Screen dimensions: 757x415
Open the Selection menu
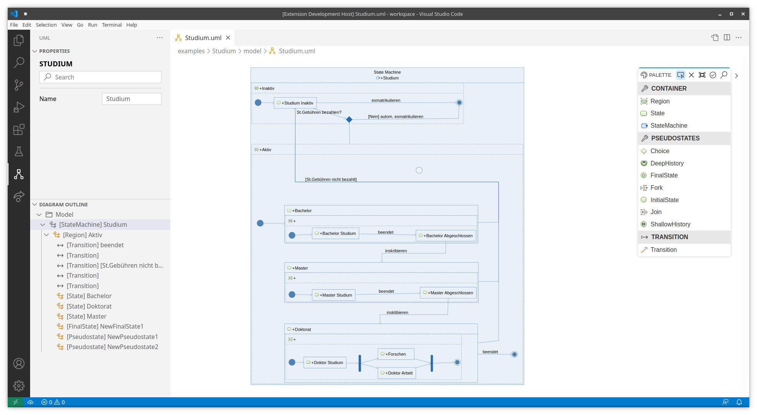tap(46, 25)
